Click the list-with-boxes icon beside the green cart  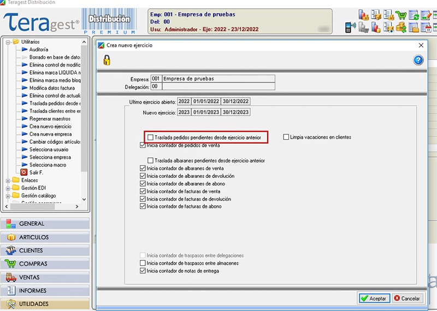tap(389, 15)
